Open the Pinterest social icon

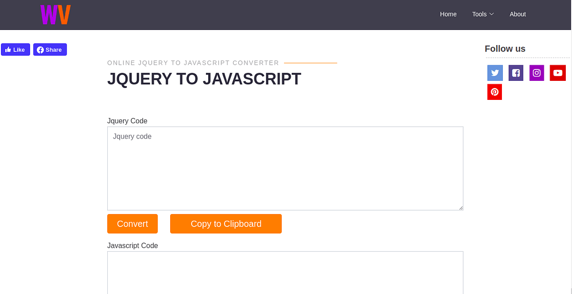(495, 92)
